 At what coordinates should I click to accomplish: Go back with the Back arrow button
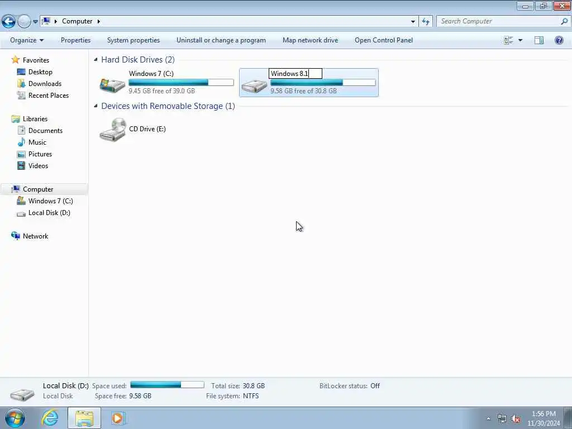pos(8,22)
